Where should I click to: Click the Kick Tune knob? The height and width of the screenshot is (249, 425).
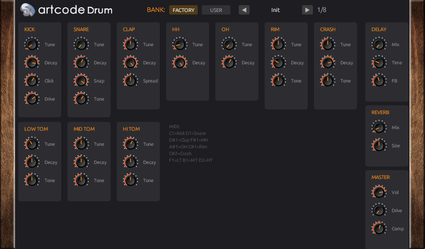[x=32, y=45]
